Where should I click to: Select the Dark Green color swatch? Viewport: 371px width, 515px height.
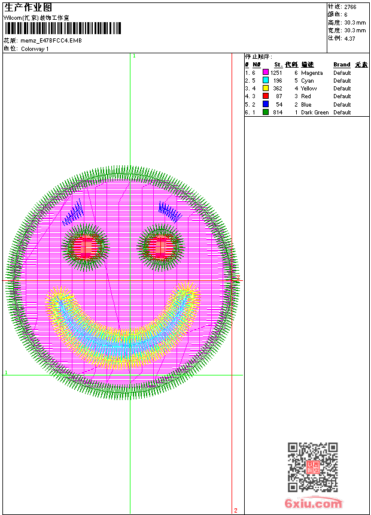click(266, 112)
